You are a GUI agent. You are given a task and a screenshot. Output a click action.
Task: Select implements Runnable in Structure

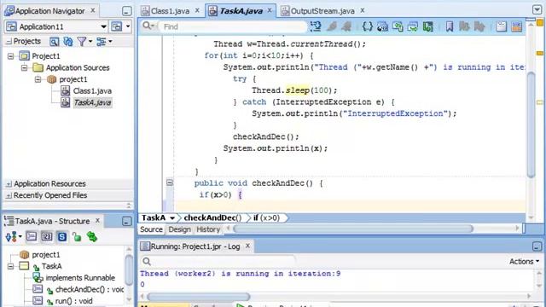[x=80, y=278]
